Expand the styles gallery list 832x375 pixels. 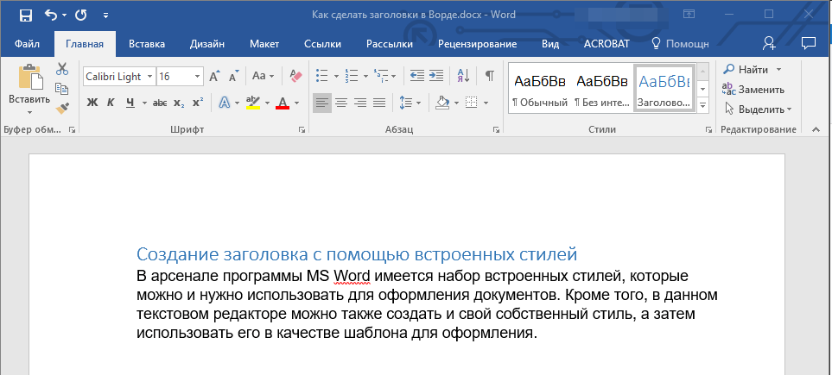(702, 106)
